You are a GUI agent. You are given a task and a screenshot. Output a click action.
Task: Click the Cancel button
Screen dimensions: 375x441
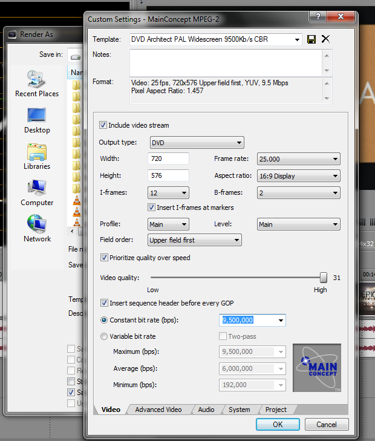click(x=327, y=424)
